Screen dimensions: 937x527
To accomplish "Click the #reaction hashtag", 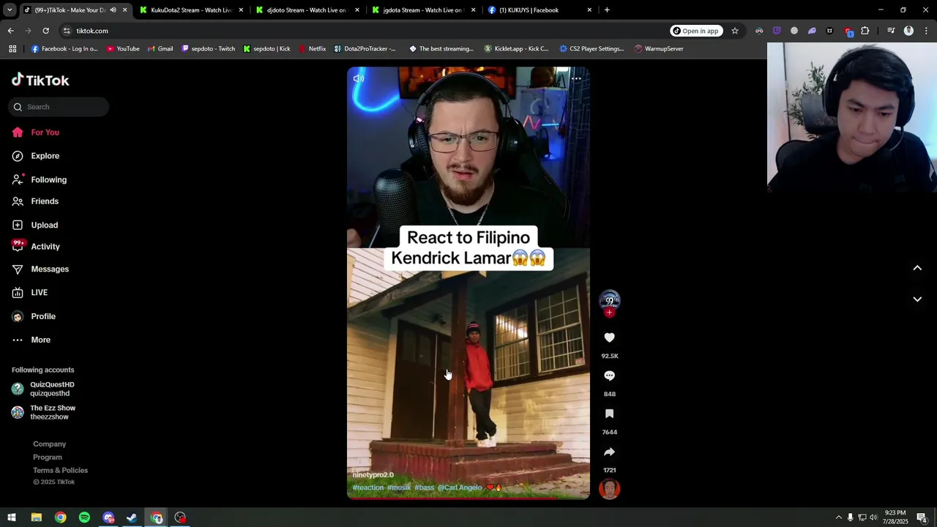I will [x=368, y=487].
